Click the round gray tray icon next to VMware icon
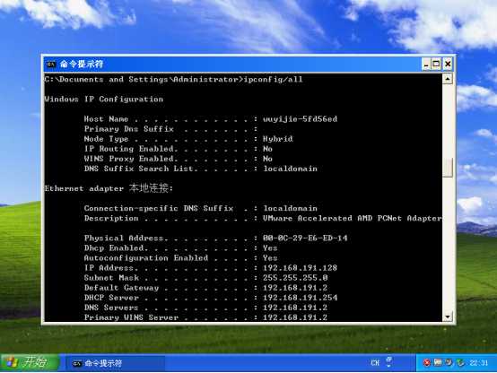This screenshot has width=497, height=373. tap(449, 362)
